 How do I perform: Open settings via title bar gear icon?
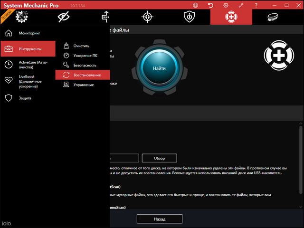(226, 5)
